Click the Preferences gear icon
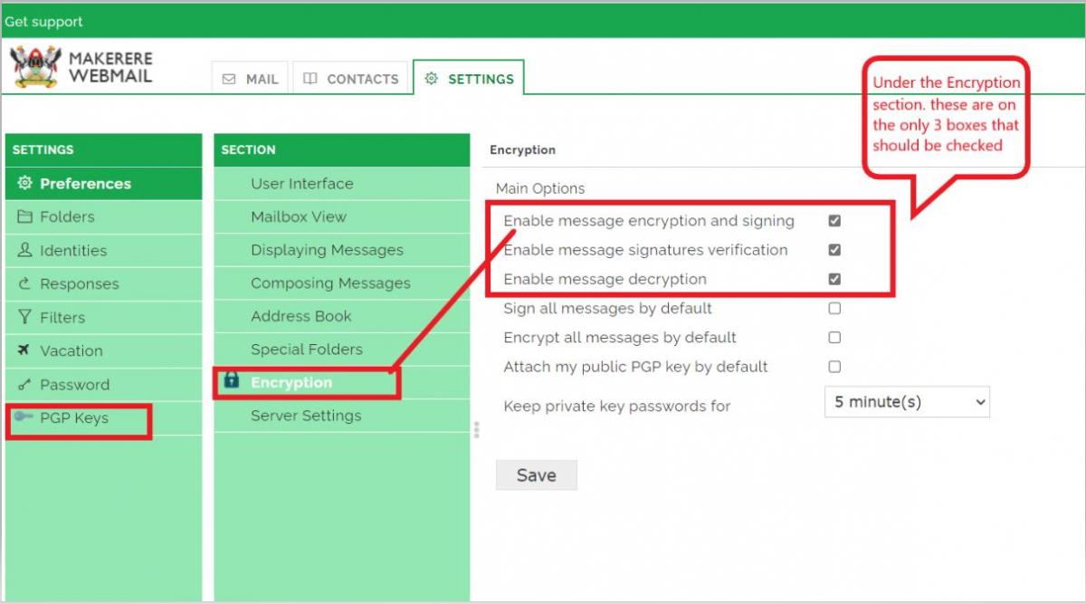 click(25, 183)
